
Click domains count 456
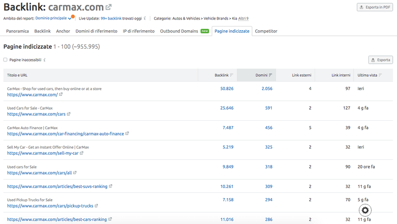(268, 128)
